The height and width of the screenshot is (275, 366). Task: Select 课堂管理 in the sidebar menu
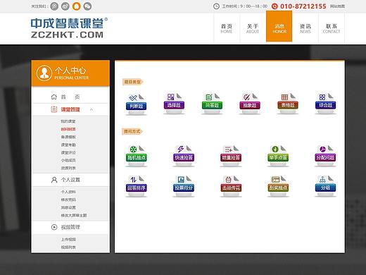point(70,109)
